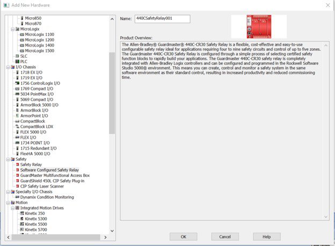This screenshot has width=335, height=246.
Task: Click the horizontal scroll right arrow
Action: tap(105, 237)
